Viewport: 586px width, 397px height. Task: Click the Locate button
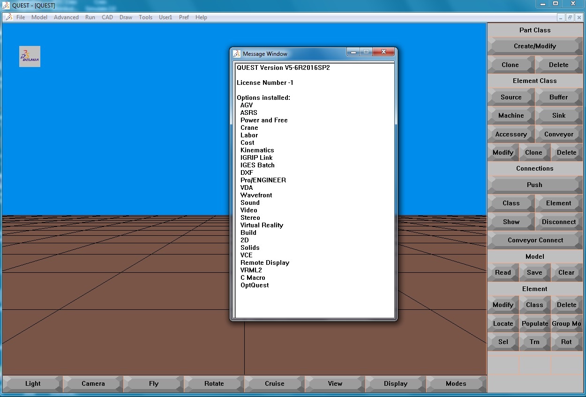503,323
